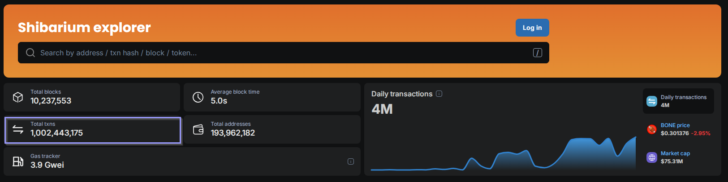This screenshot has width=728, height=182.
Task: Click the Total blocks cube icon
Action: tap(18, 97)
